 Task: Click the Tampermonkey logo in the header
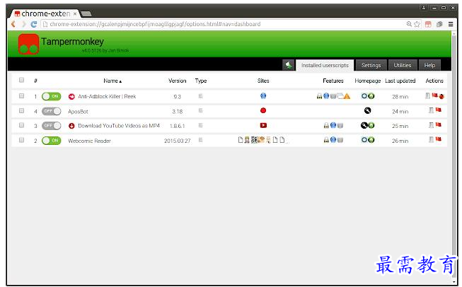tap(28, 44)
